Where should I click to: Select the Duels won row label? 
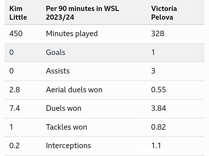[64, 108]
